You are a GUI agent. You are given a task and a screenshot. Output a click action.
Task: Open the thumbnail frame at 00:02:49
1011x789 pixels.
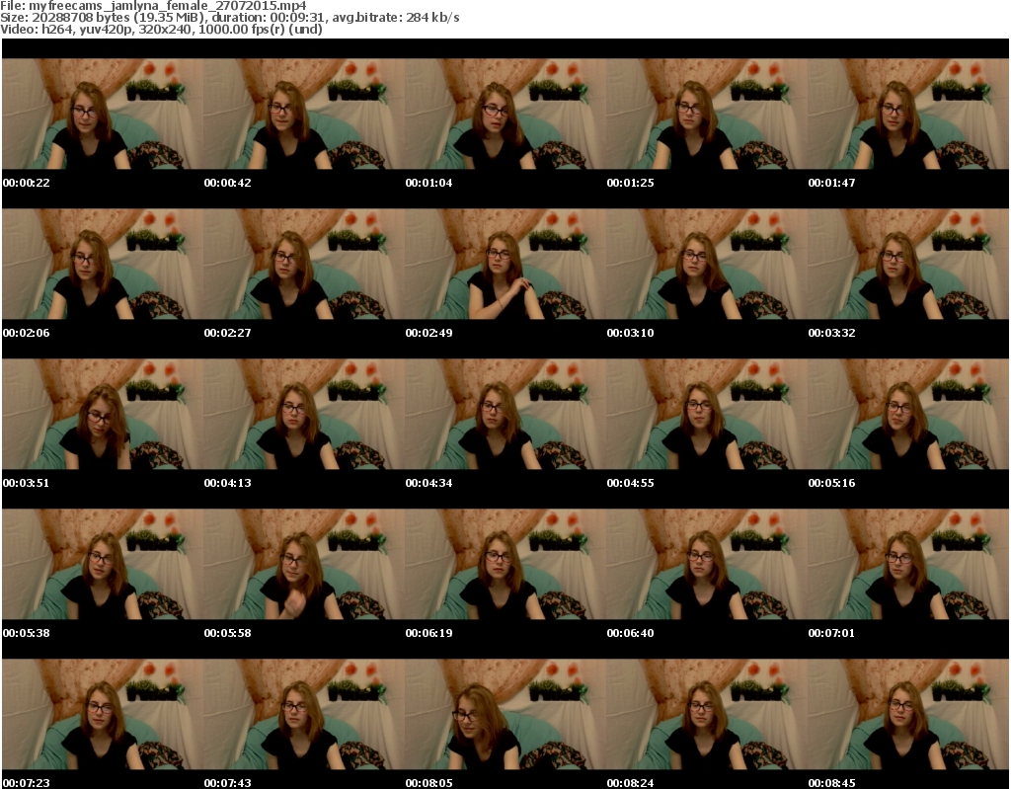pos(505,264)
